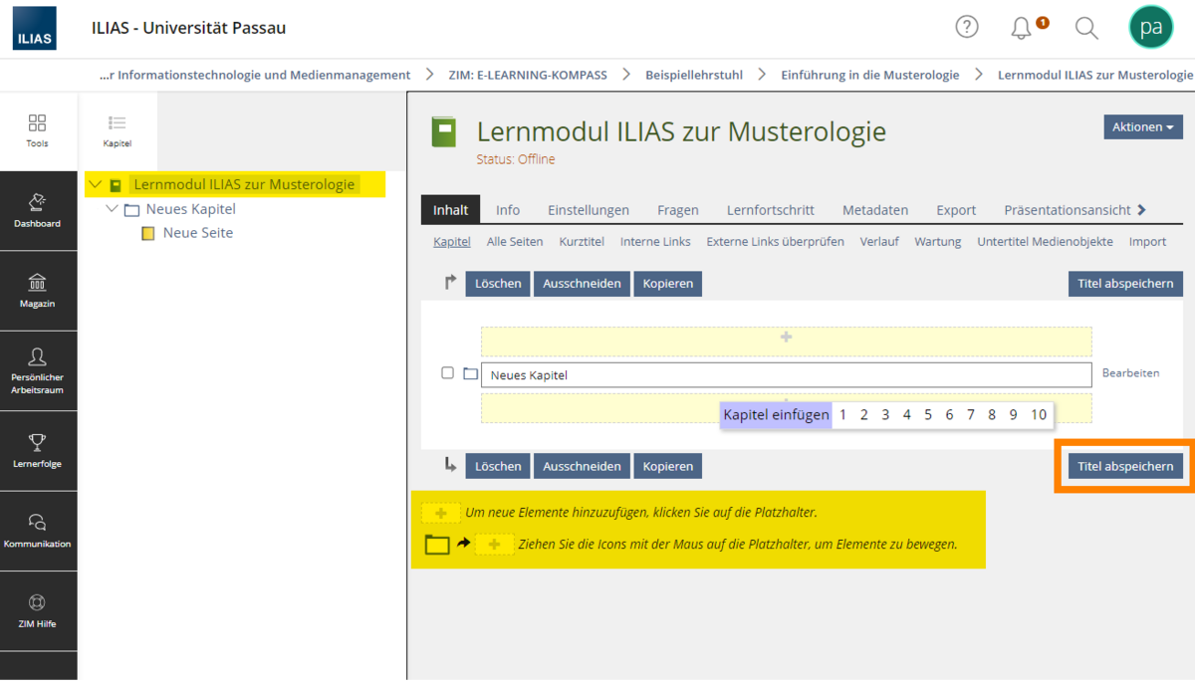Switch to the Metadaten tab
The image size is (1195, 688).
point(875,209)
